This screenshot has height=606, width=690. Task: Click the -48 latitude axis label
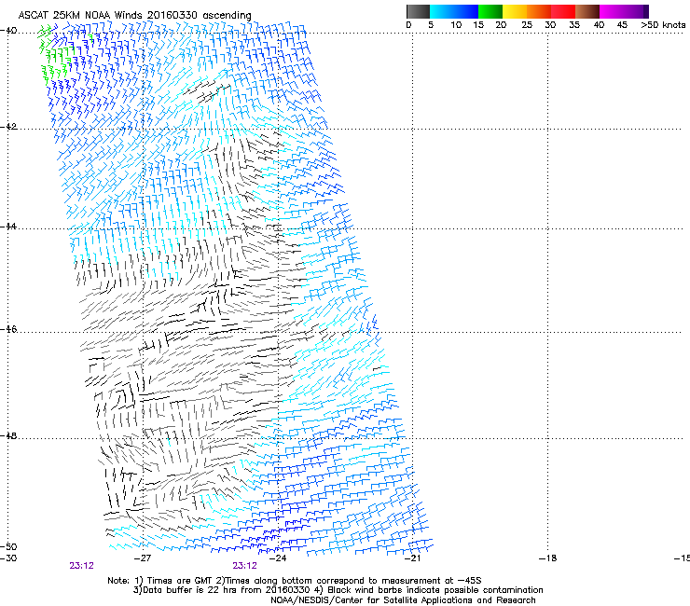point(8,436)
